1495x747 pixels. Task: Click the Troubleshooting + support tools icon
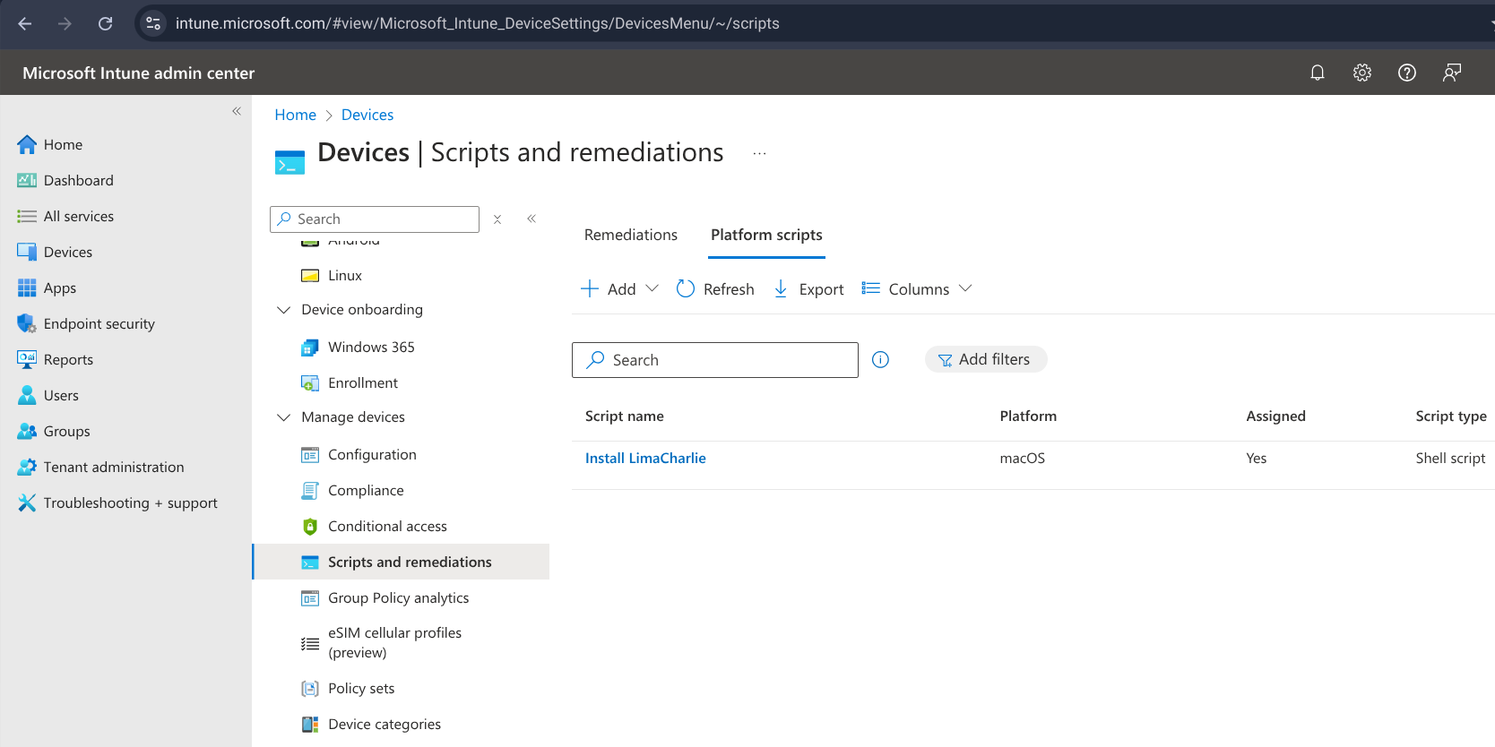coord(27,502)
